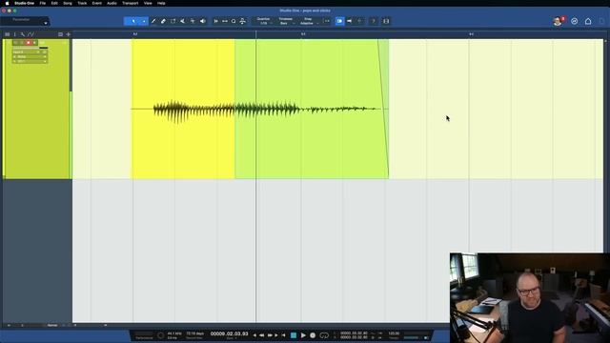
Task: Click the Add Tracks plus icon
Action: click(x=68, y=34)
